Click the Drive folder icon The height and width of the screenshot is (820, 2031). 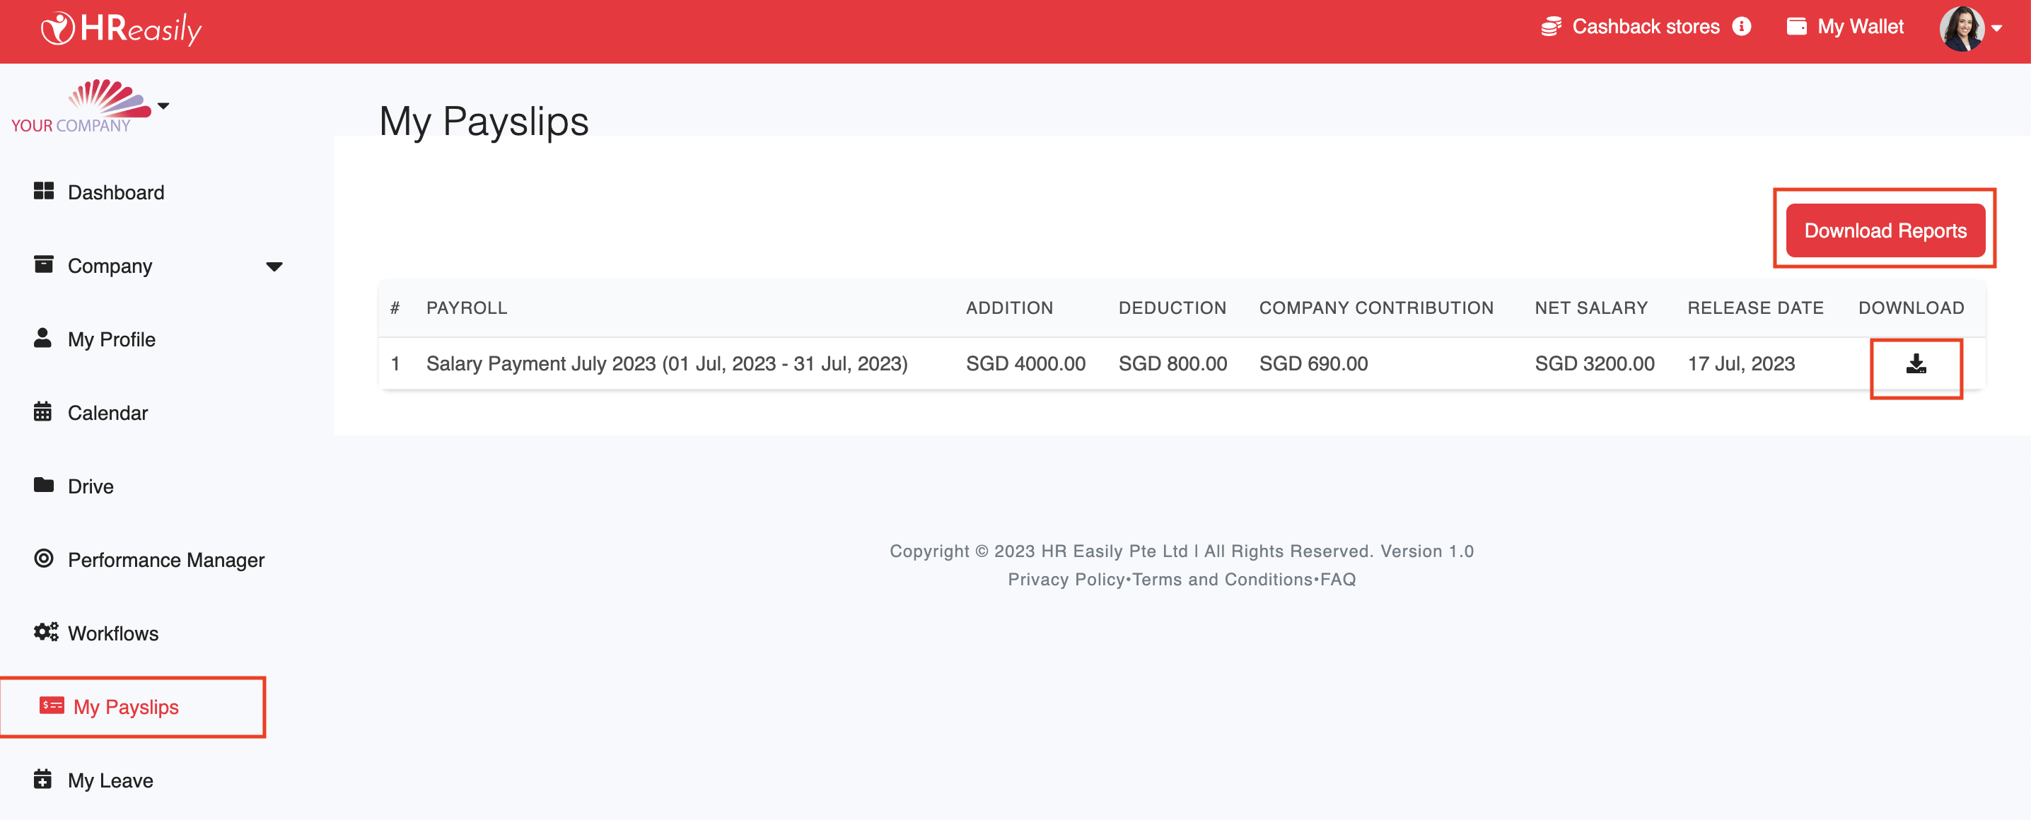(43, 485)
